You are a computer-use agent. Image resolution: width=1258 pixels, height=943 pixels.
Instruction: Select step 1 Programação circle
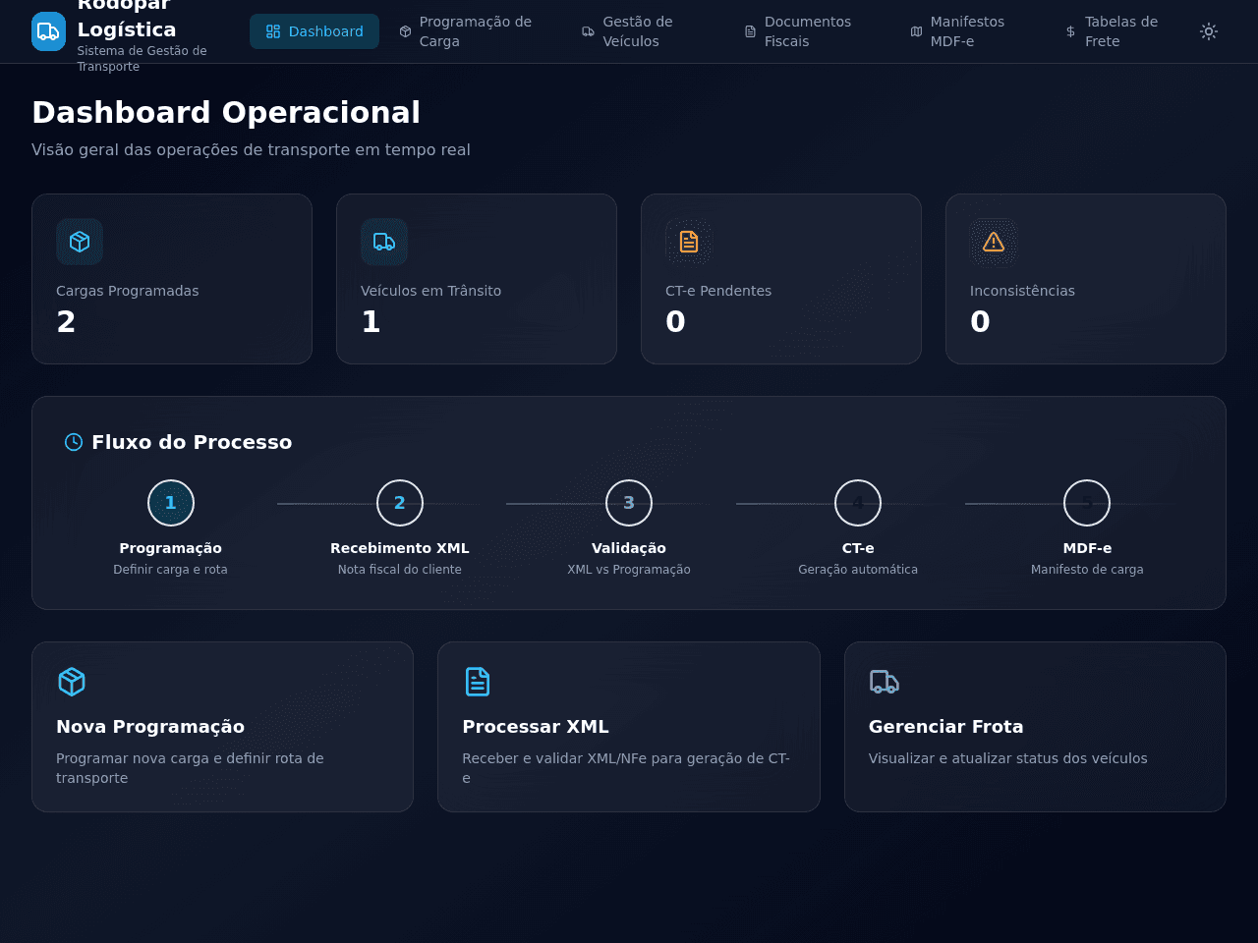171,503
